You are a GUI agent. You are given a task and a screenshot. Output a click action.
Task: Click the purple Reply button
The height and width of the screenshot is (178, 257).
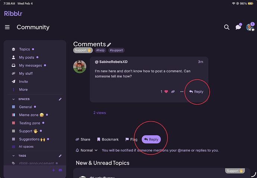pos(151,139)
